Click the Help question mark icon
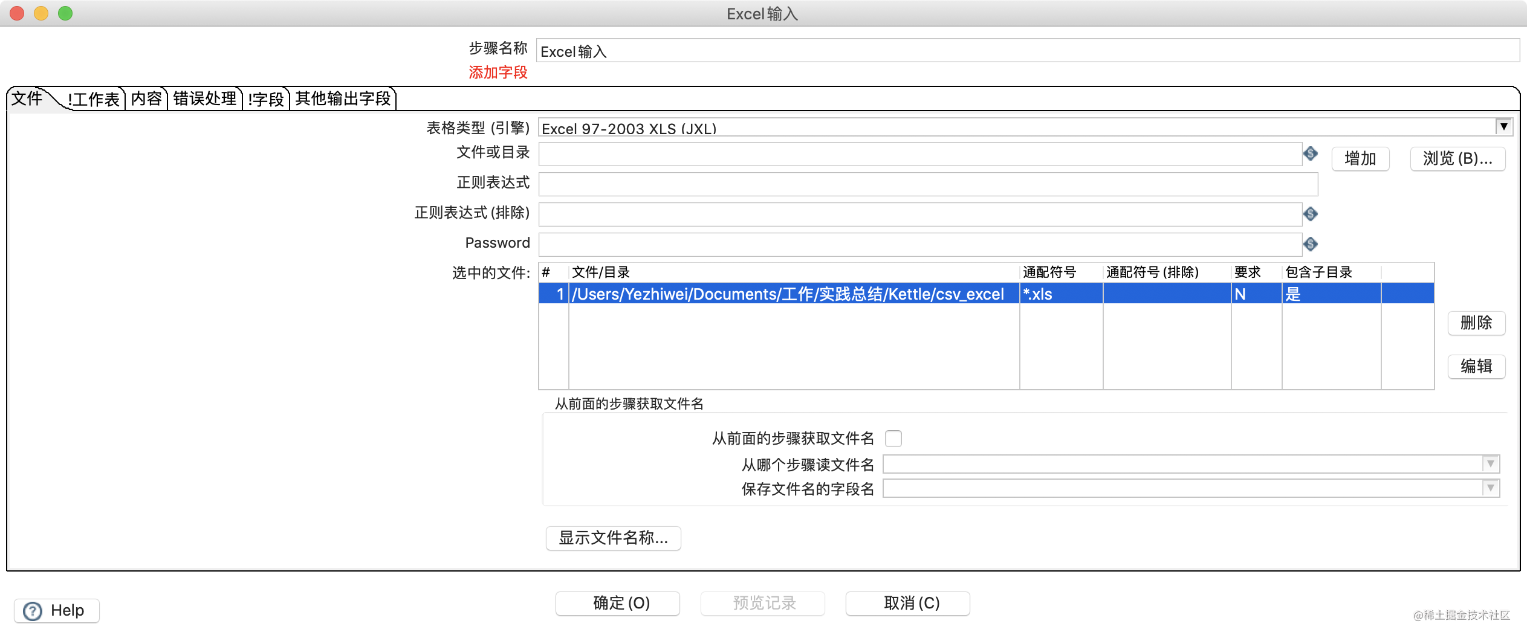This screenshot has width=1527, height=638. (x=33, y=610)
